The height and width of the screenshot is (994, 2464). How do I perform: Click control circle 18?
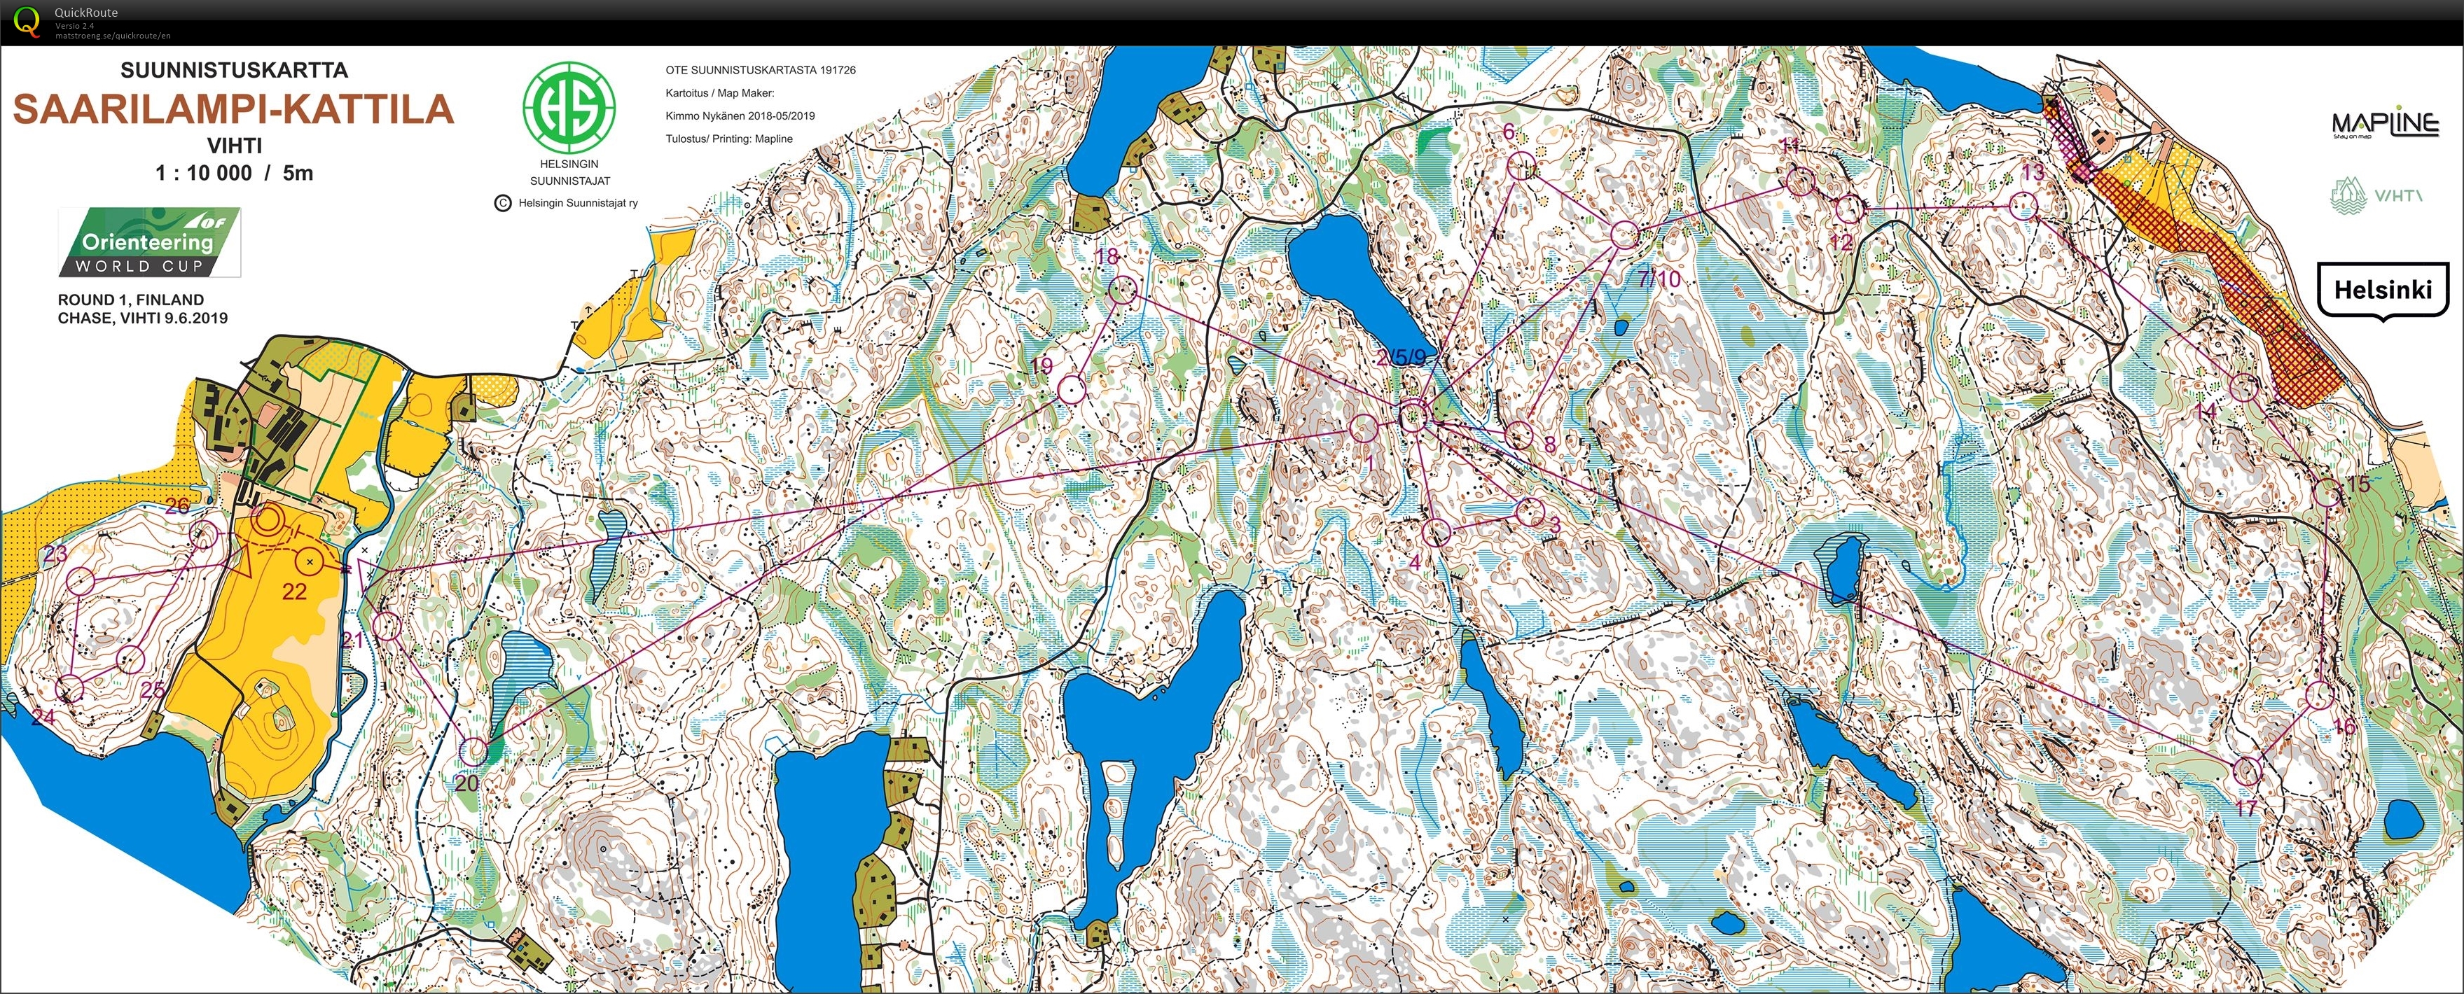1123,290
